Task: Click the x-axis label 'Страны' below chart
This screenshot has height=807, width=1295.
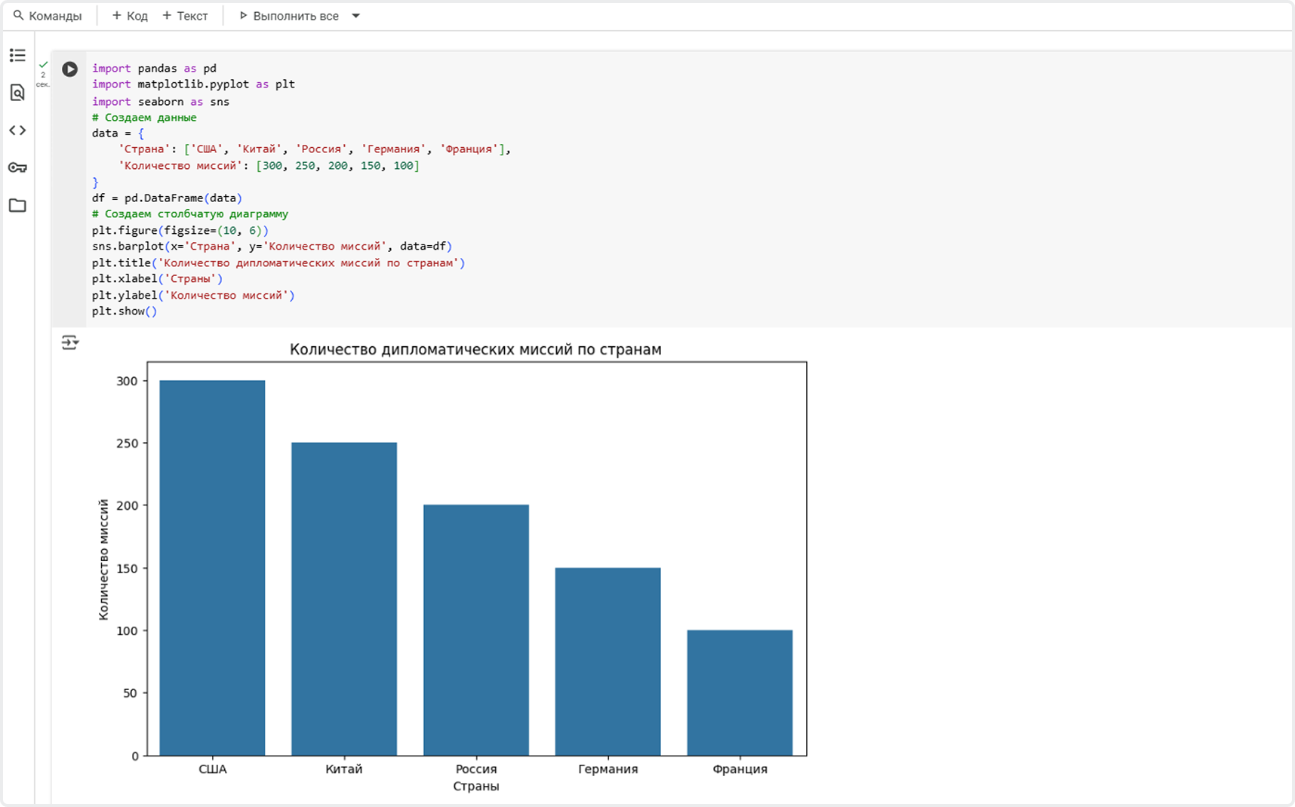Action: [x=476, y=786]
